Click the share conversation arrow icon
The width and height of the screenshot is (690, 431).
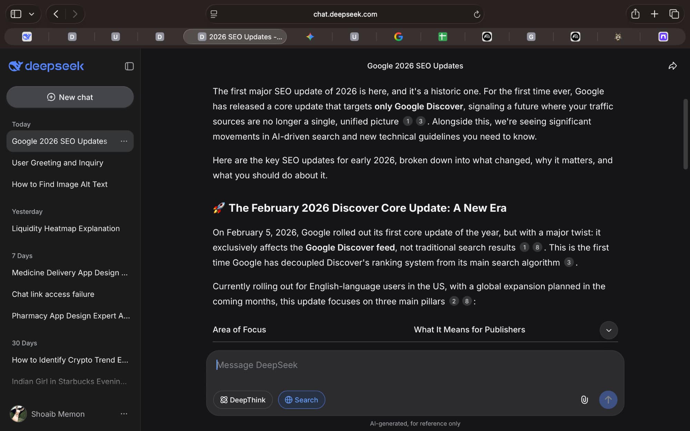tap(672, 66)
